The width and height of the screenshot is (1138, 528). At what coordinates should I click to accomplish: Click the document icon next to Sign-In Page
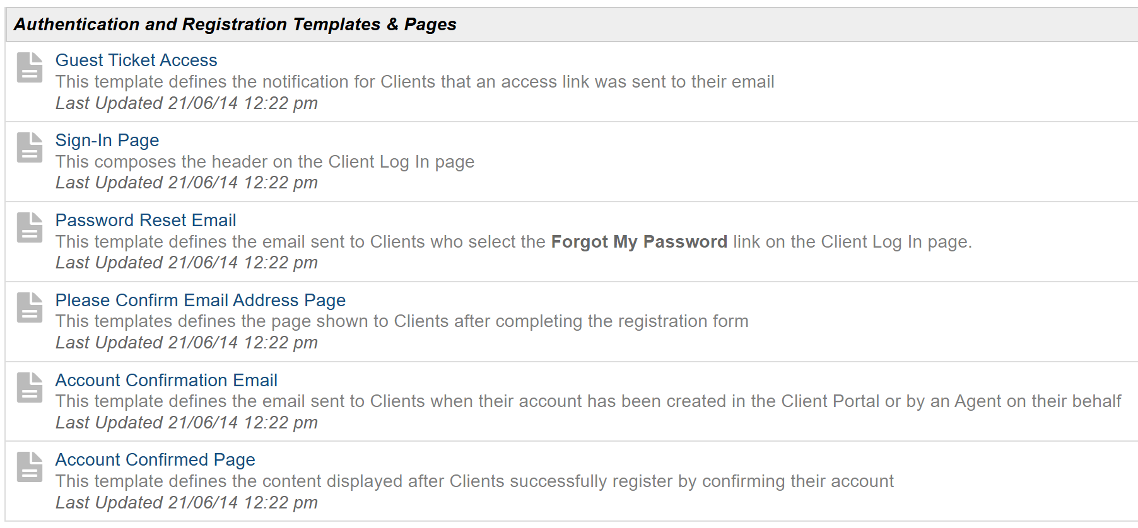30,148
